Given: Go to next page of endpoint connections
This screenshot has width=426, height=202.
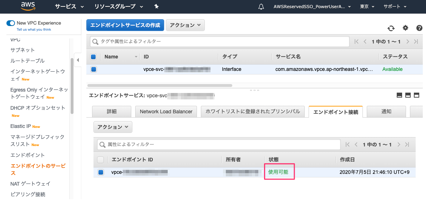Looking at the screenshot, I should coord(399,145).
